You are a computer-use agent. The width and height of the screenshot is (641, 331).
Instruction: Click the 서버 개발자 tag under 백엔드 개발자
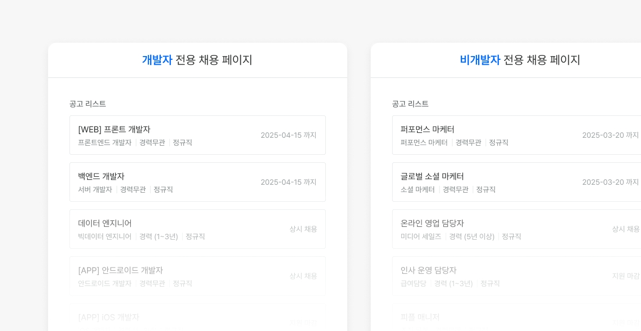(x=95, y=190)
